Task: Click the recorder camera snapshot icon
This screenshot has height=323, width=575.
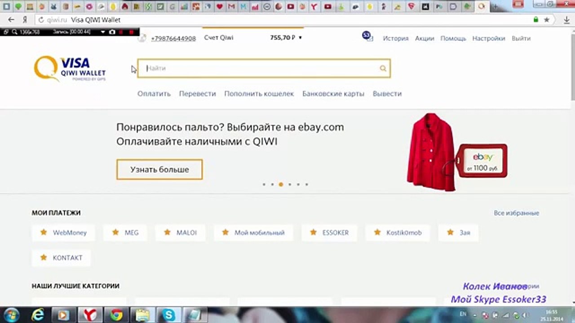Action: click(x=112, y=32)
